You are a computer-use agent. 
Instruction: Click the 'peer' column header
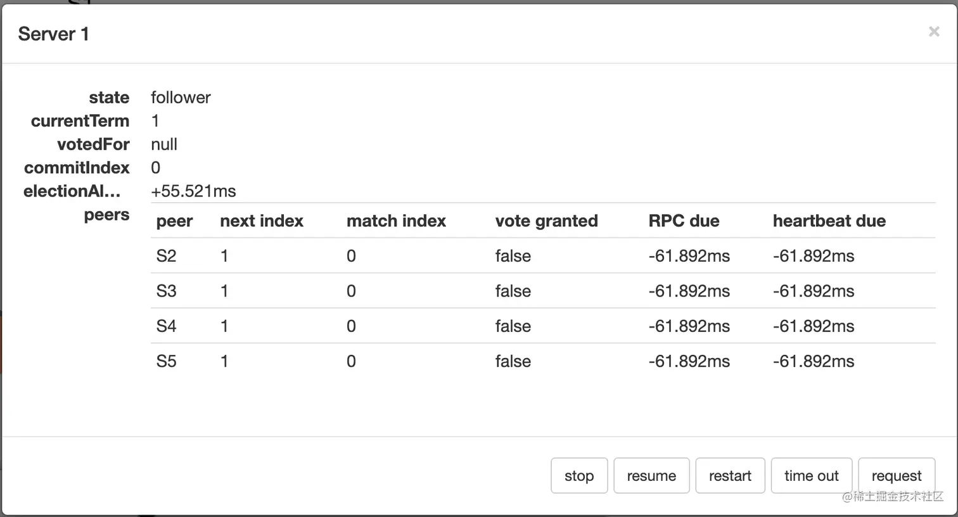pos(174,221)
